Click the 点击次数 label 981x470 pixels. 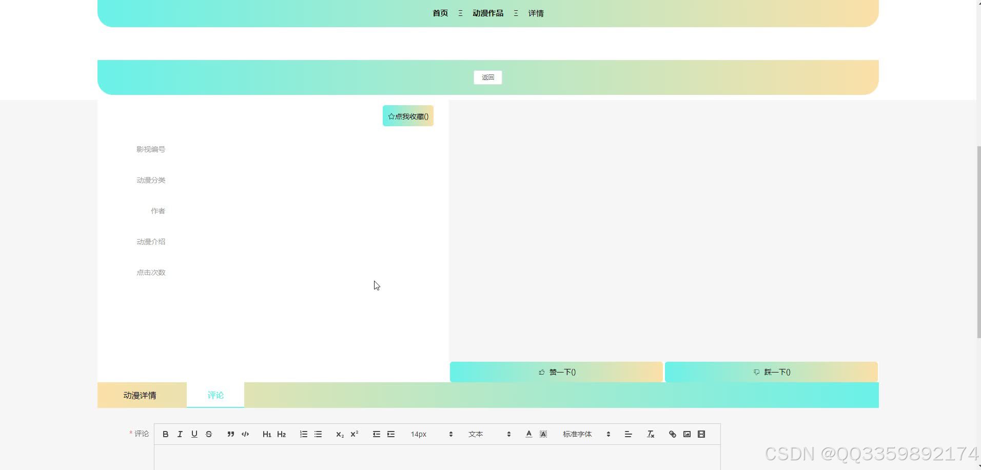point(151,272)
